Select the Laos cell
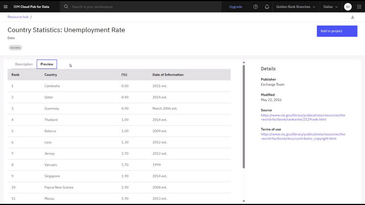Image resolution: width=365 pixels, height=205 pixels. coord(48,142)
